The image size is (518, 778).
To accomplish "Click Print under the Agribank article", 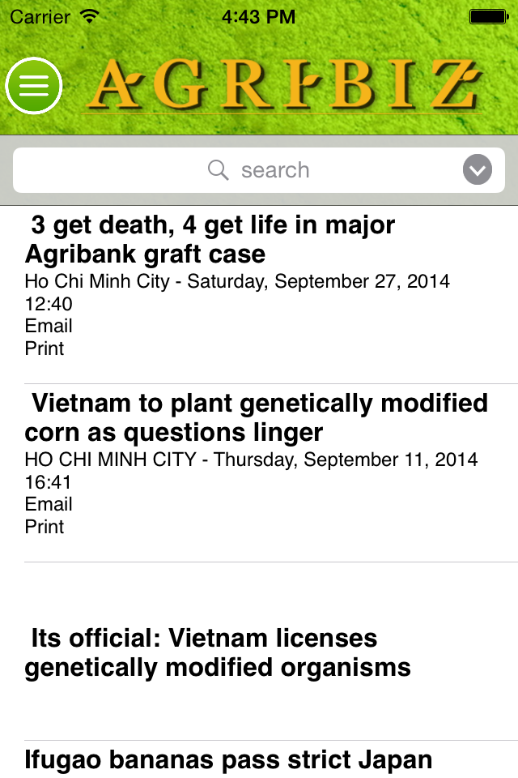I will point(45,348).
